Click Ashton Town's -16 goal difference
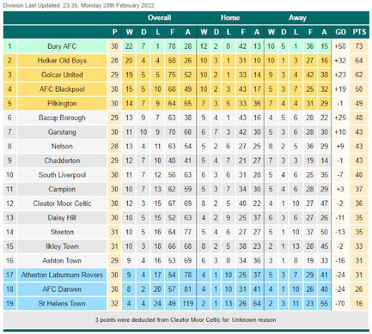The height and width of the screenshot is (334, 372). click(x=340, y=260)
